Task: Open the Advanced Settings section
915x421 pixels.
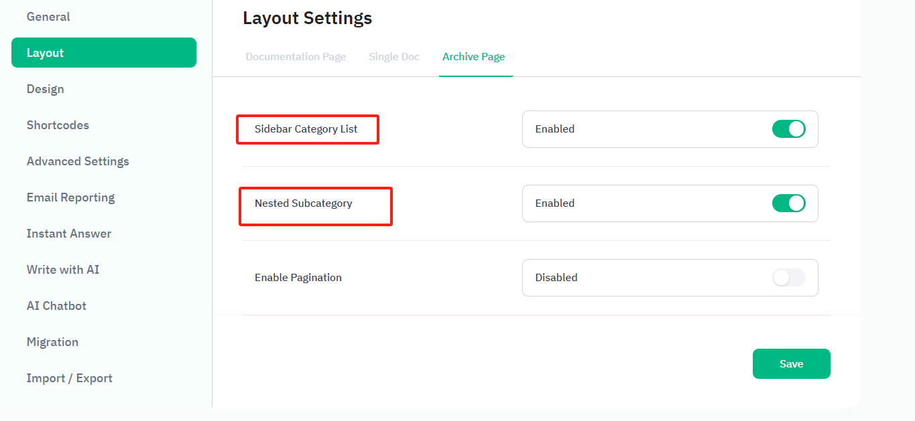Action: [78, 161]
